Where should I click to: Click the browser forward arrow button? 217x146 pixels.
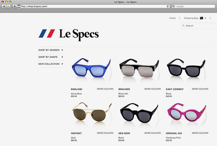point(8,6)
